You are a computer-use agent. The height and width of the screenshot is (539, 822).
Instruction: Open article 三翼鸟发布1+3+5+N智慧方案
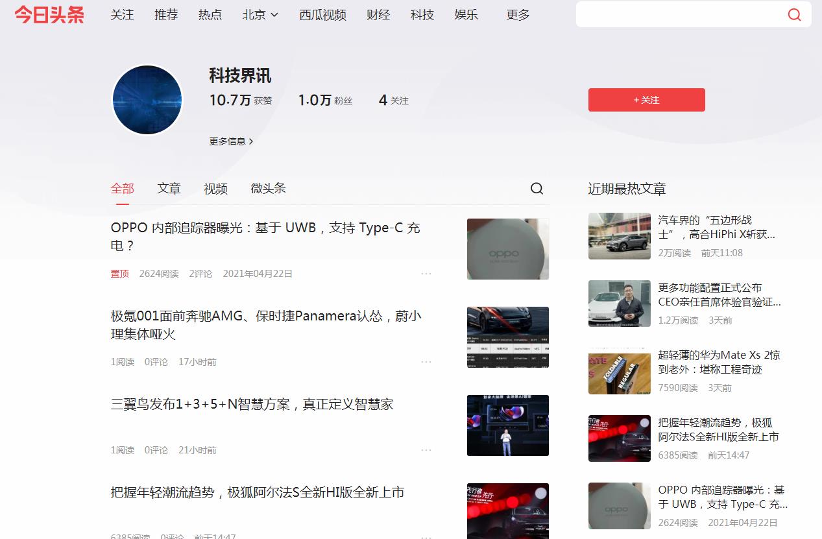coord(252,404)
